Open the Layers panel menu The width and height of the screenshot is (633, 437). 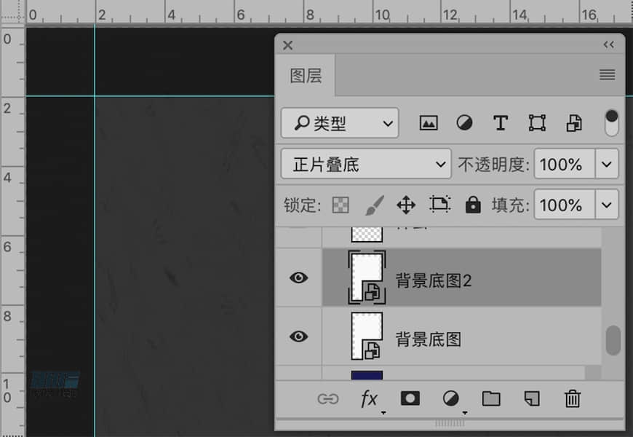(x=606, y=74)
